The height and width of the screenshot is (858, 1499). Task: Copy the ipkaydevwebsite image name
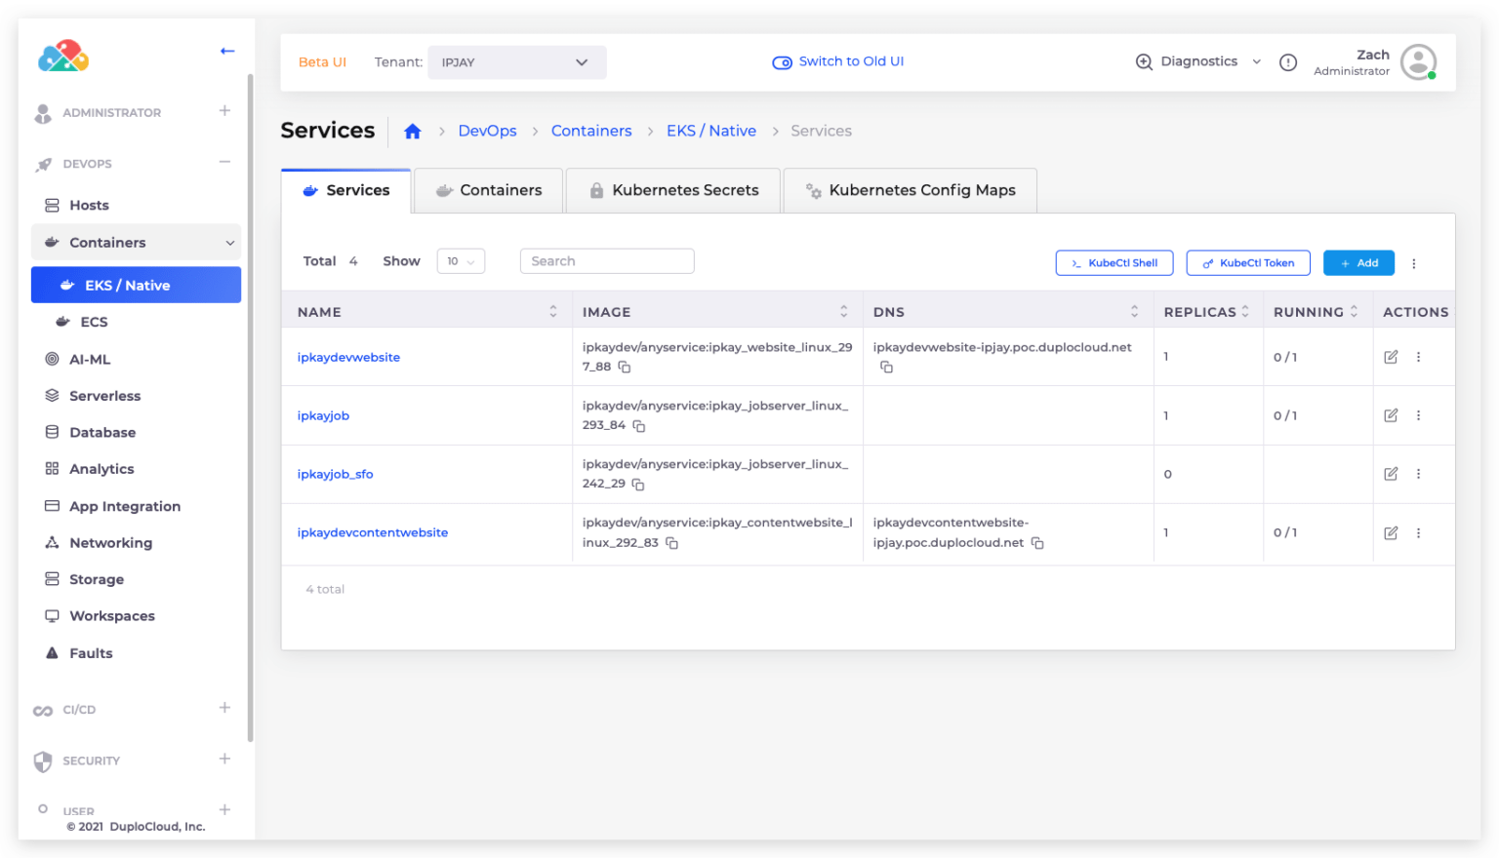point(625,368)
